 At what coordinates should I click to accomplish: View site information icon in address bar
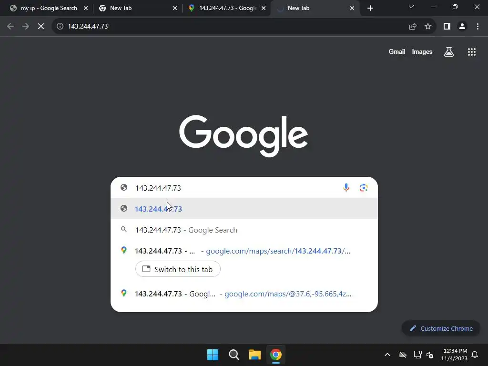coord(60,27)
